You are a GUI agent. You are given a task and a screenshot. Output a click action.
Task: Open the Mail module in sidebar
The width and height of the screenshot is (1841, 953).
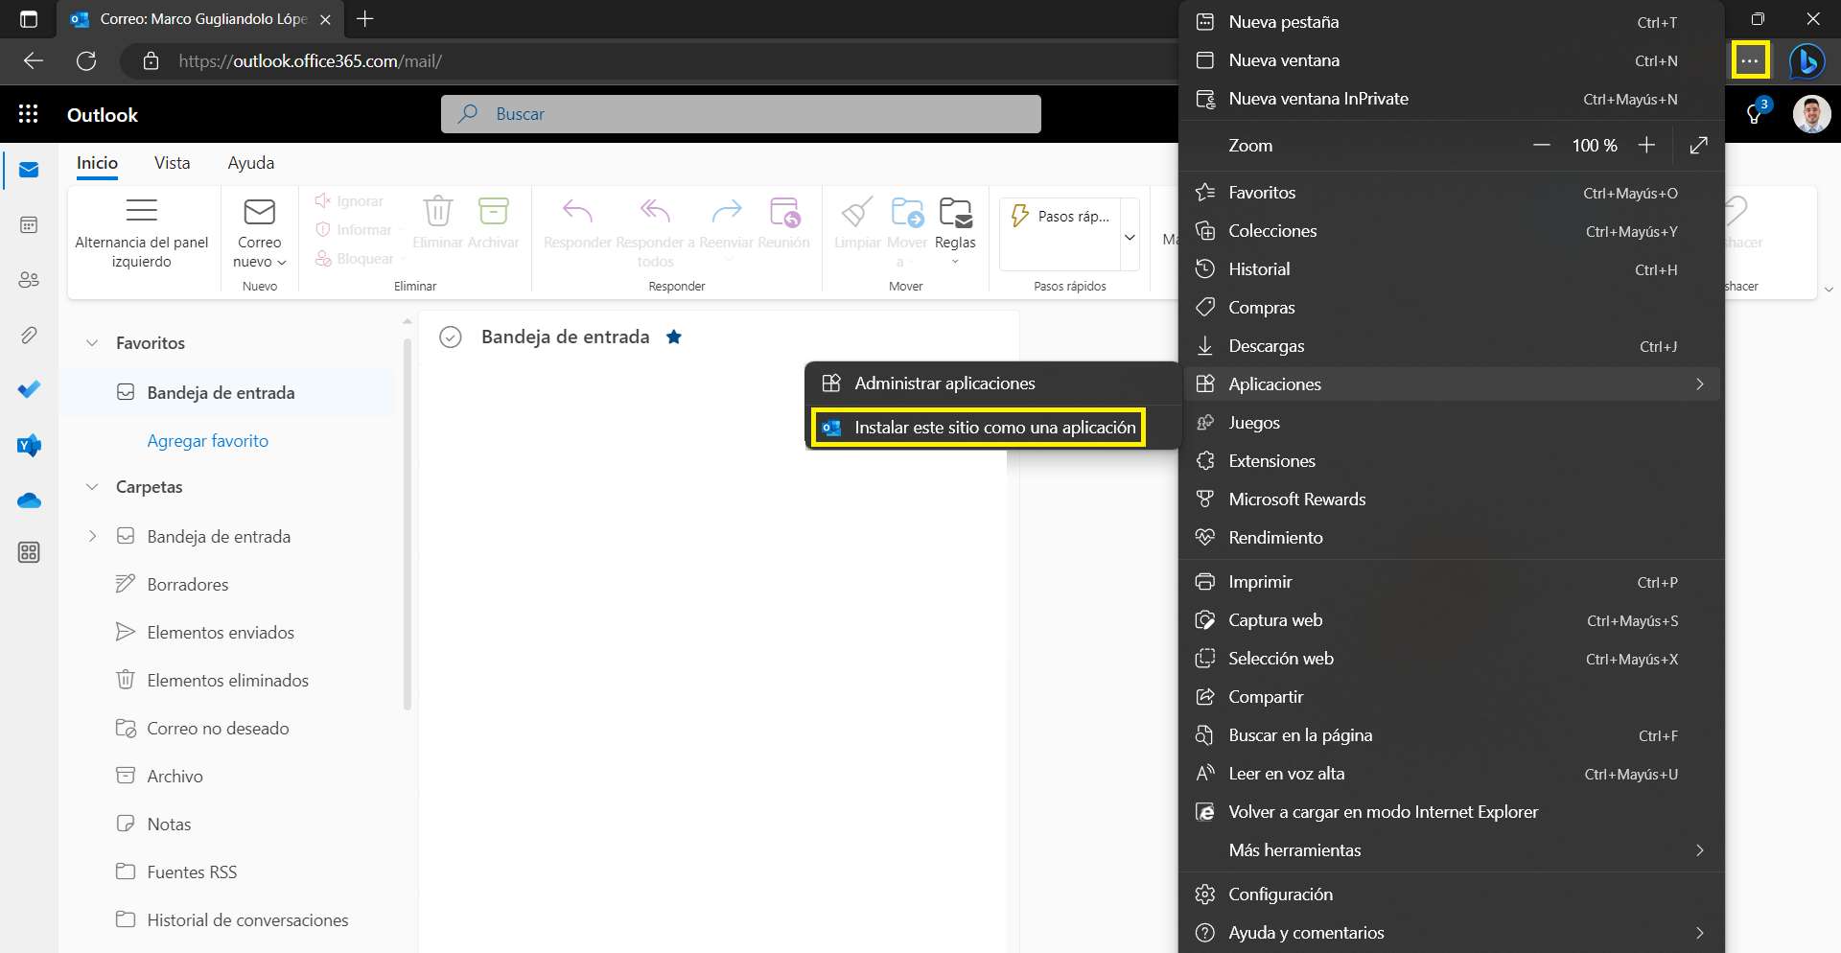click(x=29, y=170)
